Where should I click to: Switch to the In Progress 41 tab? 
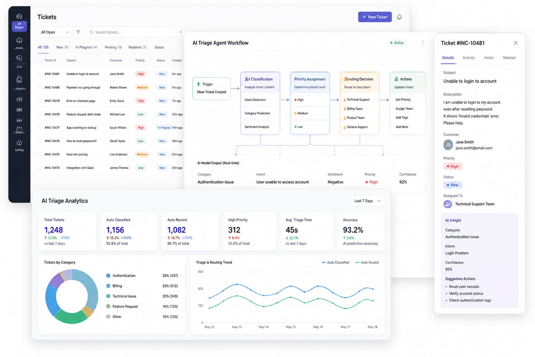coord(86,47)
